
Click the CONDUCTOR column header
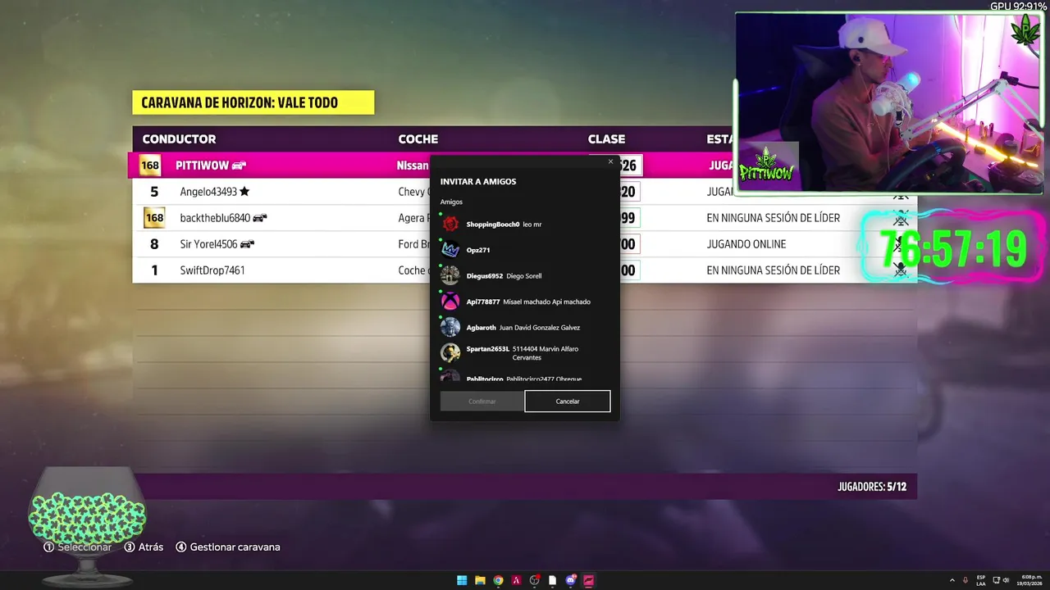point(179,139)
